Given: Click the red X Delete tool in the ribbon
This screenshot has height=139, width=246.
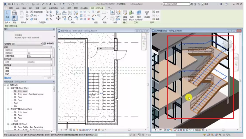Looking at the screenshot, I should [88, 19].
